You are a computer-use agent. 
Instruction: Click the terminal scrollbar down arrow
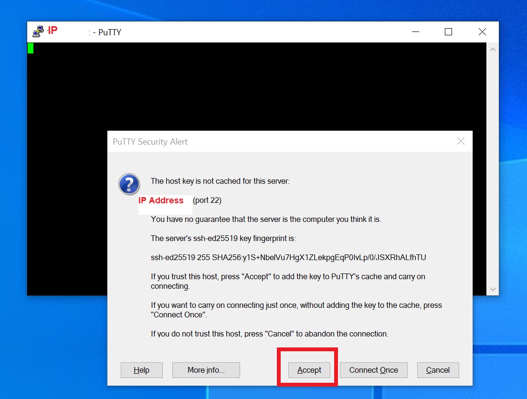pos(493,289)
